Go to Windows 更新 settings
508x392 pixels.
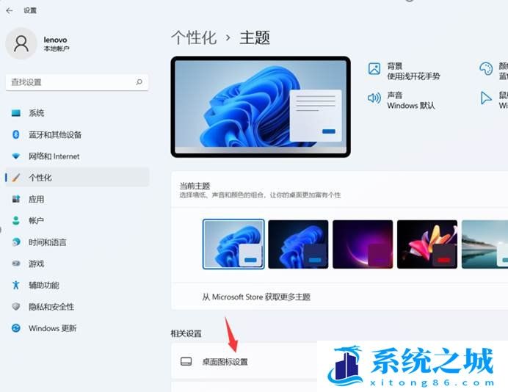77,328
